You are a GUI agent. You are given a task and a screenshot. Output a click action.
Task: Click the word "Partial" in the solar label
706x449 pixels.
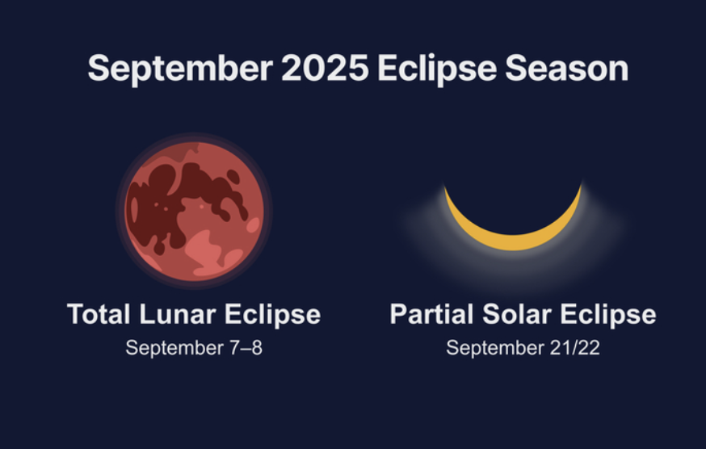434,314
